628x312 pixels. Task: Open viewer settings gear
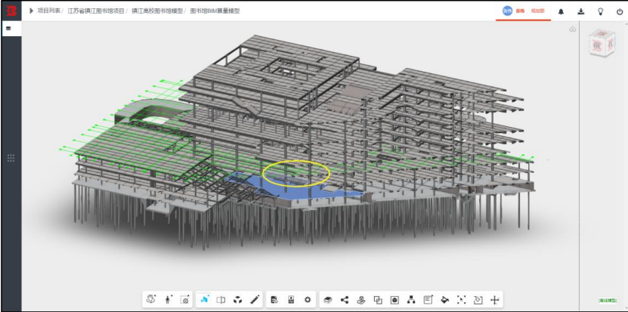tap(308, 299)
